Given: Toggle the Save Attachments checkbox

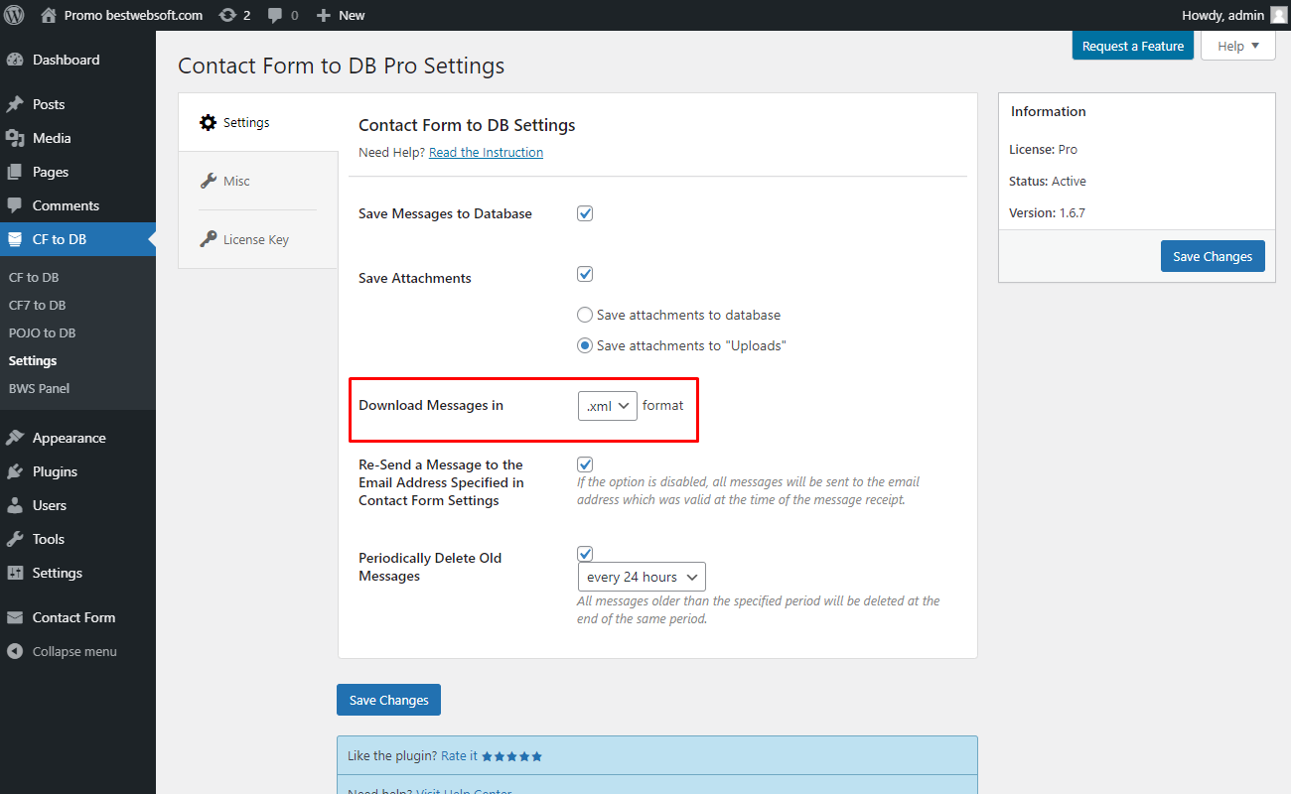Looking at the screenshot, I should pyautogui.click(x=585, y=274).
